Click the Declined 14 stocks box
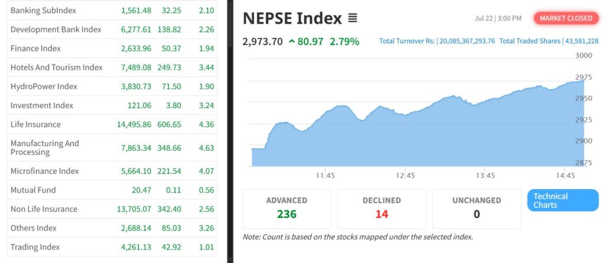This screenshot has width=605, height=263. pos(382,208)
